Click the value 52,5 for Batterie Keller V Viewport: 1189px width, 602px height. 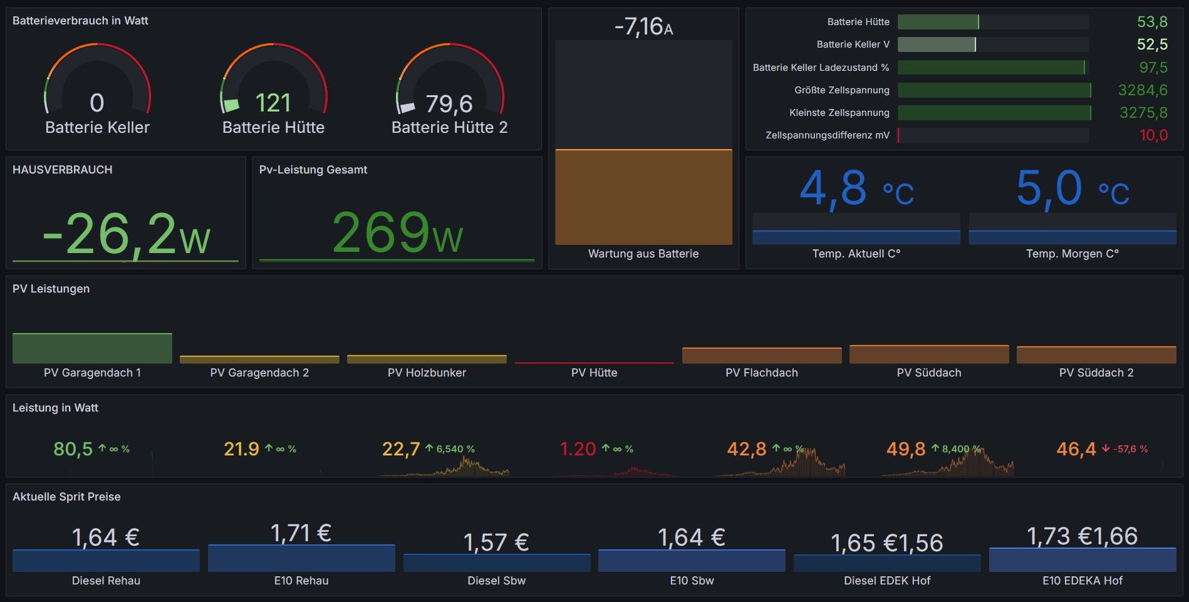click(1152, 44)
